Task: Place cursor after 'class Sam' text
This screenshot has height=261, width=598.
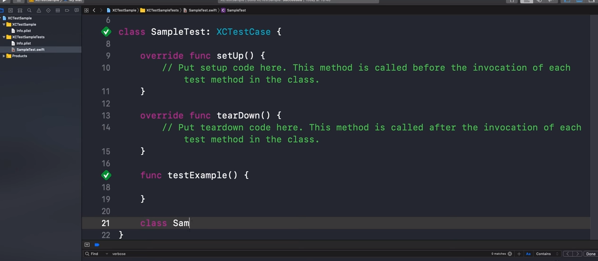Action: tap(190, 223)
